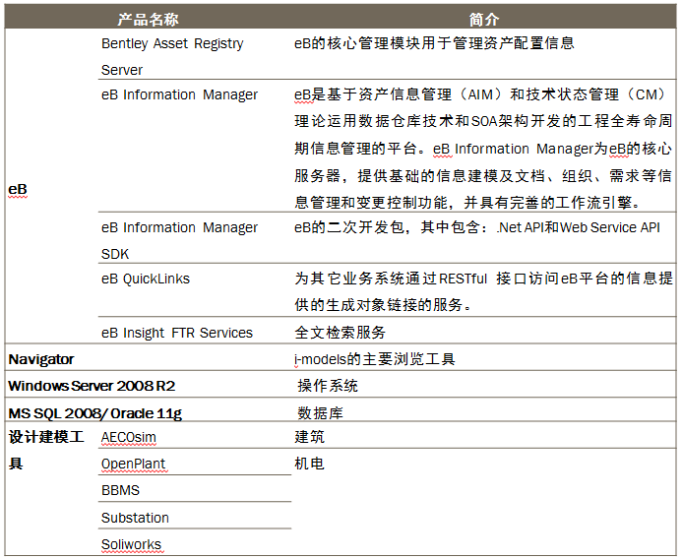Click the Substation cell
This screenshot has height=559, width=682.
tap(136, 518)
